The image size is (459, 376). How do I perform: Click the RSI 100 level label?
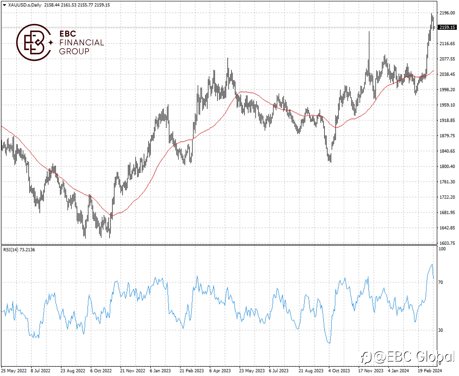click(442, 249)
